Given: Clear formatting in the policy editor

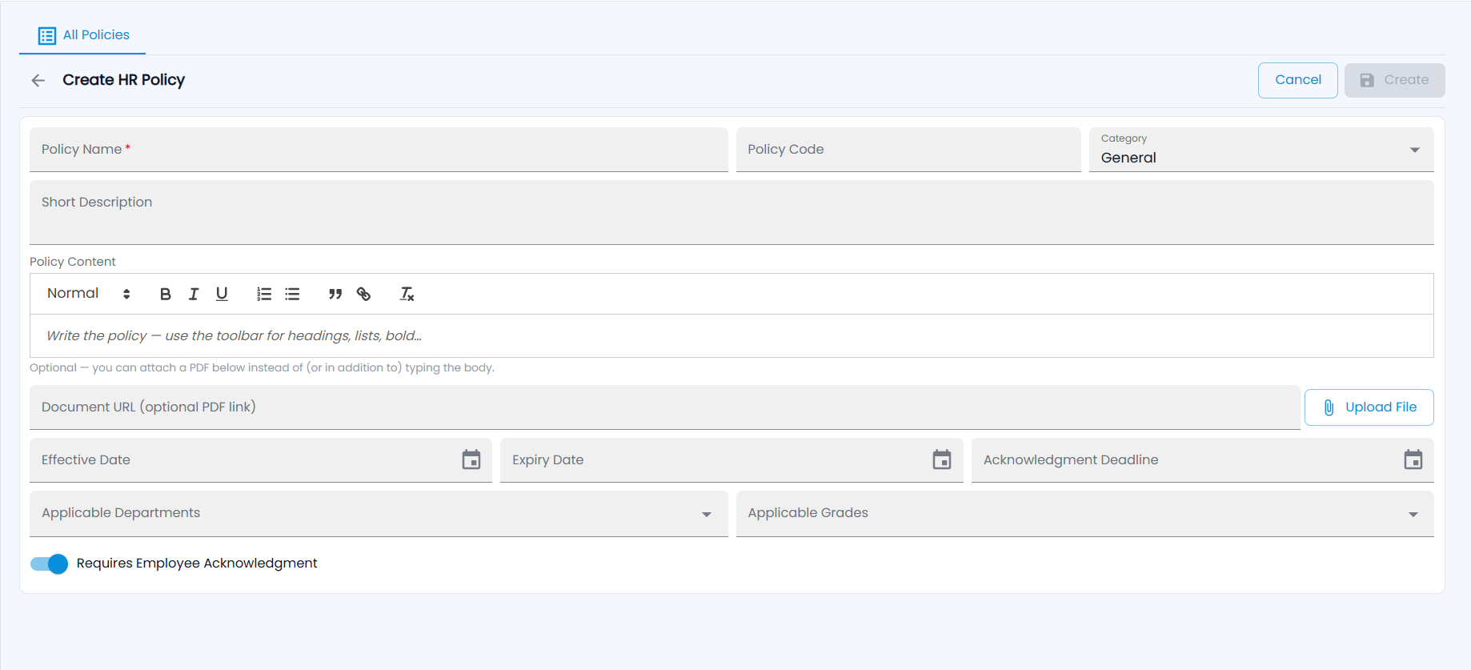Looking at the screenshot, I should pyautogui.click(x=407, y=294).
